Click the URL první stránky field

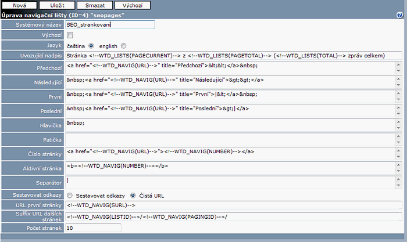[233, 205]
